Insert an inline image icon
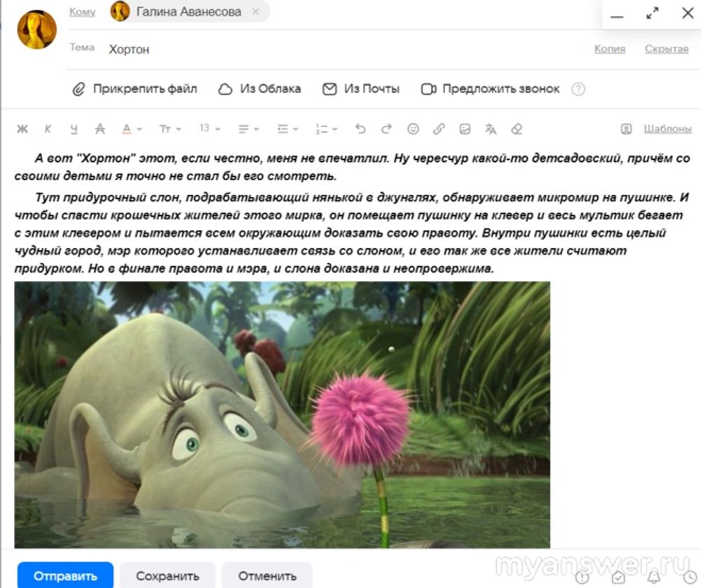701x588 pixels. 465,129
